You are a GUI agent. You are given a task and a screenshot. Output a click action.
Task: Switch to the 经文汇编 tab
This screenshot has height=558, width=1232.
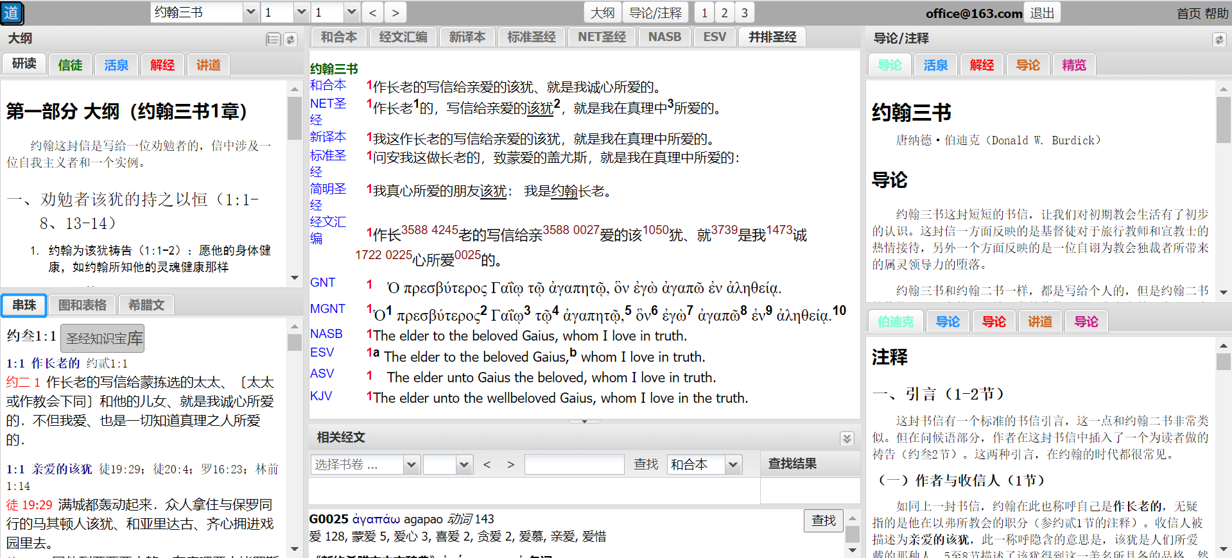pyautogui.click(x=403, y=37)
